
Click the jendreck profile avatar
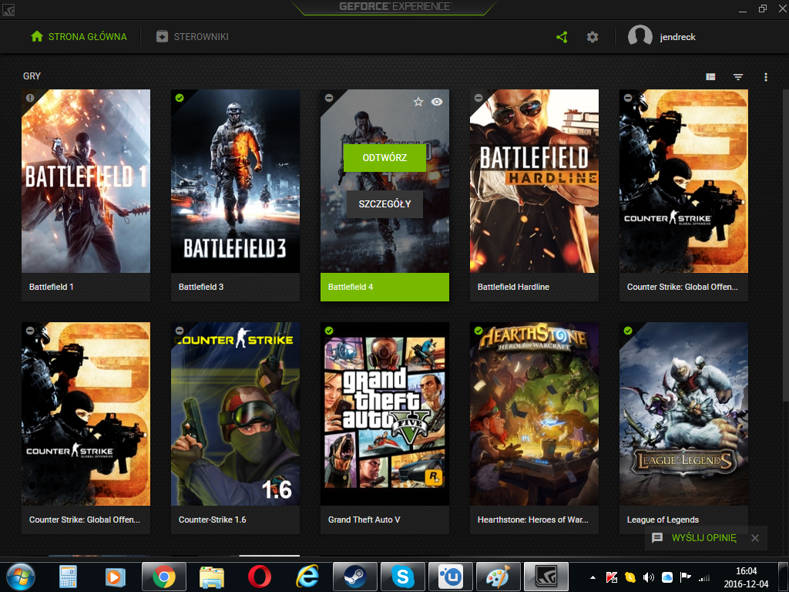pyautogui.click(x=640, y=37)
